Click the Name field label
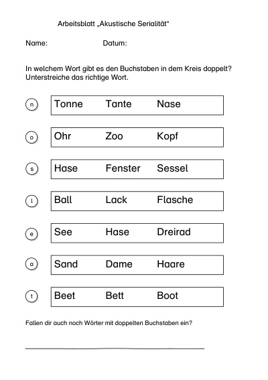The width and height of the screenshot is (268, 380). pos(37,43)
